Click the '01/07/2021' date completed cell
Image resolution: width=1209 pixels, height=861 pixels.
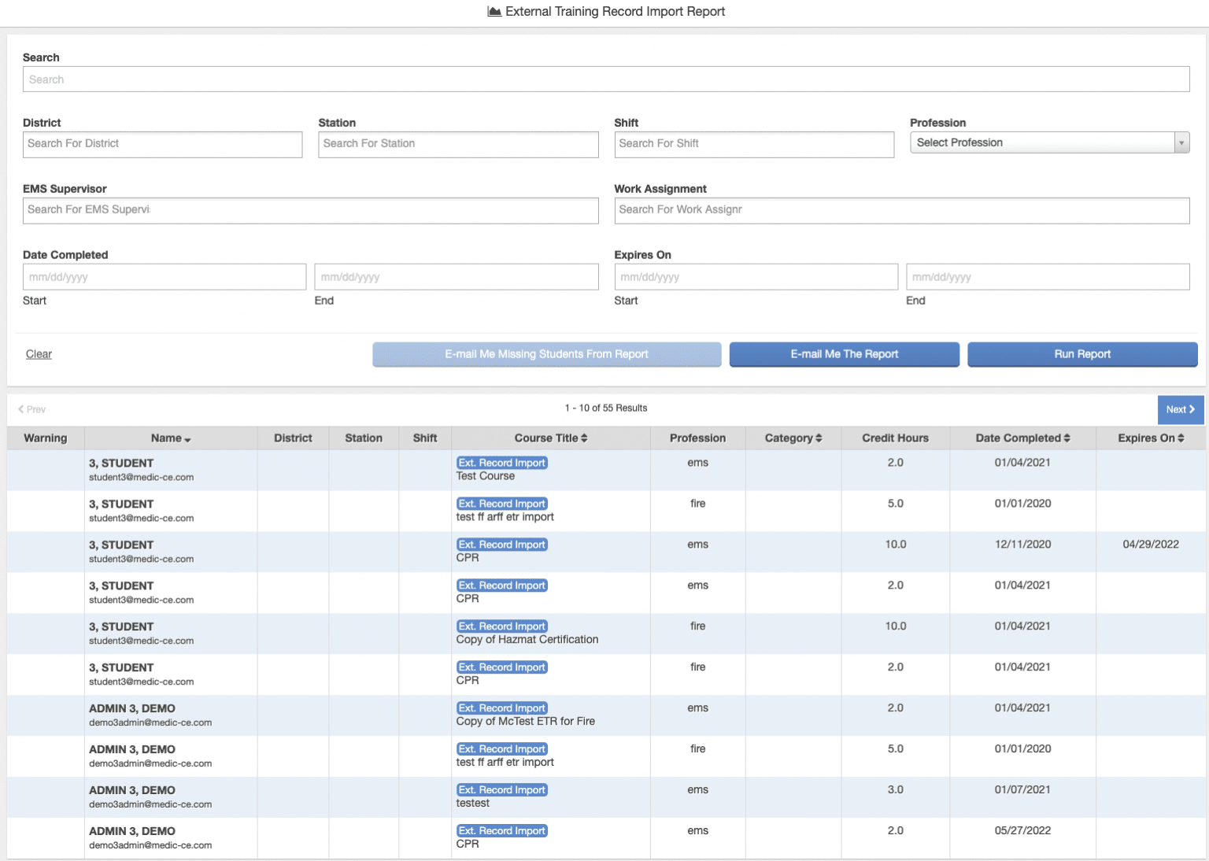click(x=1022, y=790)
